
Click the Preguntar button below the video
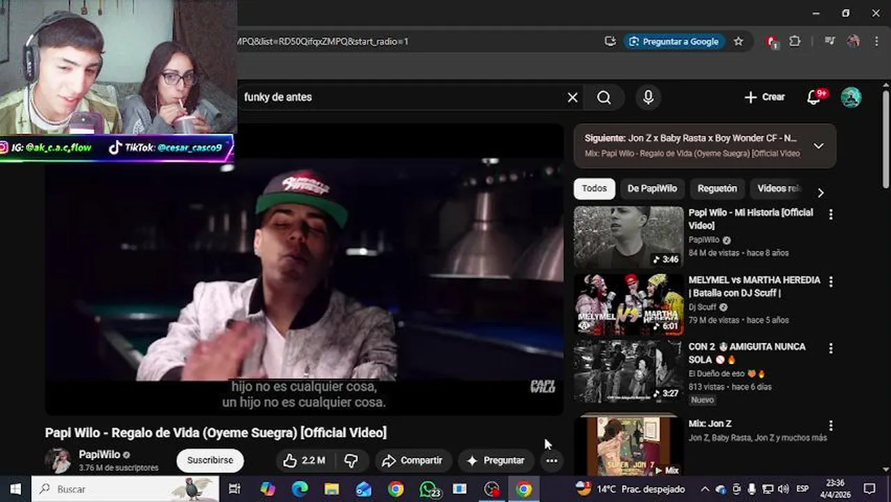point(495,460)
